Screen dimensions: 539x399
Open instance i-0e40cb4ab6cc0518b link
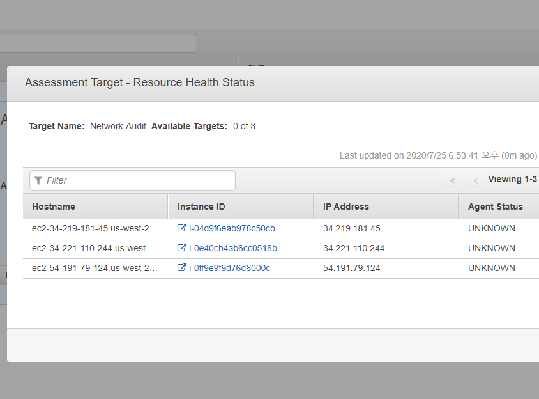tap(232, 248)
